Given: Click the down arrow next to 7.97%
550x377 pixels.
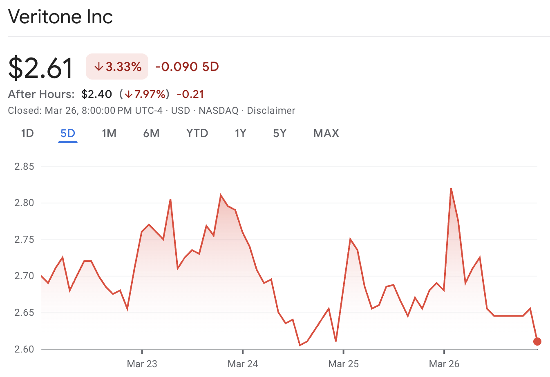Looking at the screenshot, I should pyautogui.click(x=129, y=94).
